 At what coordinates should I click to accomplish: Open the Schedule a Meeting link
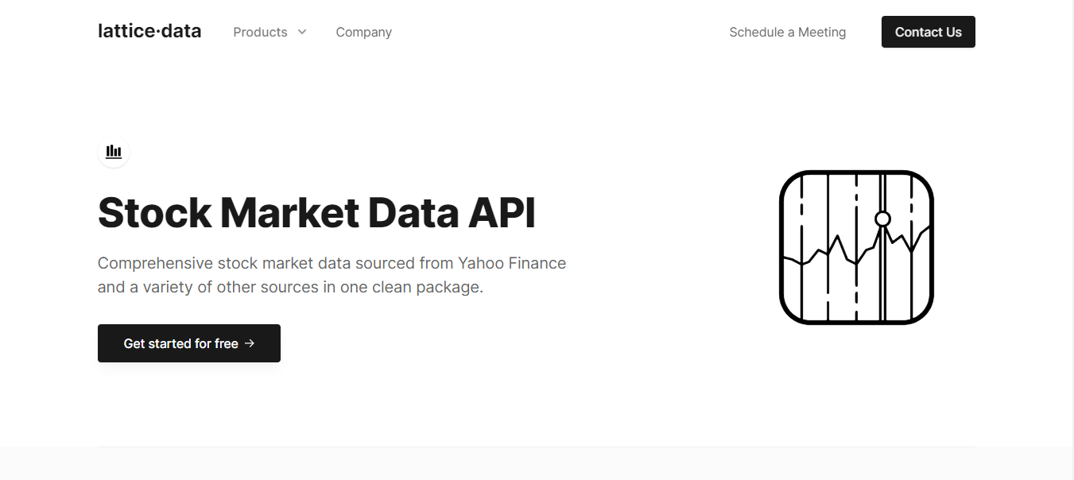(x=787, y=32)
